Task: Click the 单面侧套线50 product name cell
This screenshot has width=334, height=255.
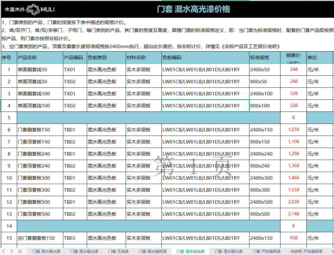Action: click(x=40, y=69)
